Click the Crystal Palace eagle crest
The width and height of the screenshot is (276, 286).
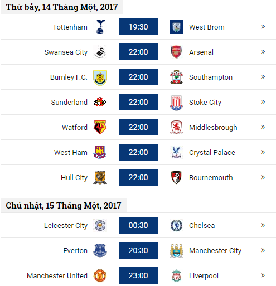[176, 152]
